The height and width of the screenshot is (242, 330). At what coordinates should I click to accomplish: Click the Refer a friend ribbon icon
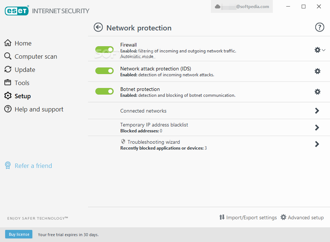8,165
